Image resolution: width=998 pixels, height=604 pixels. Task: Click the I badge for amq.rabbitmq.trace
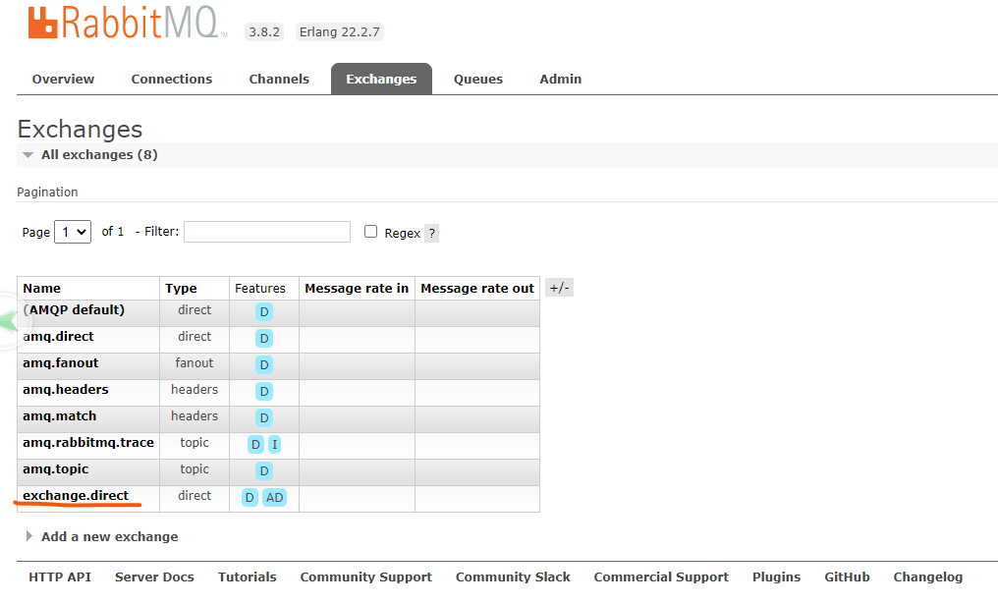coord(274,445)
